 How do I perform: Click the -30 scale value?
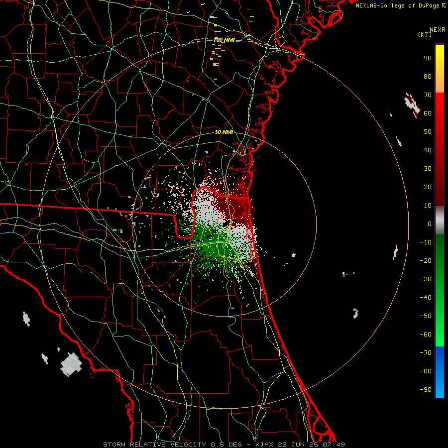coord(426,279)
